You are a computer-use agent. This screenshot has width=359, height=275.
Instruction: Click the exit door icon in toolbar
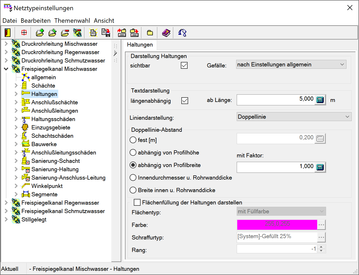[8, 33]
